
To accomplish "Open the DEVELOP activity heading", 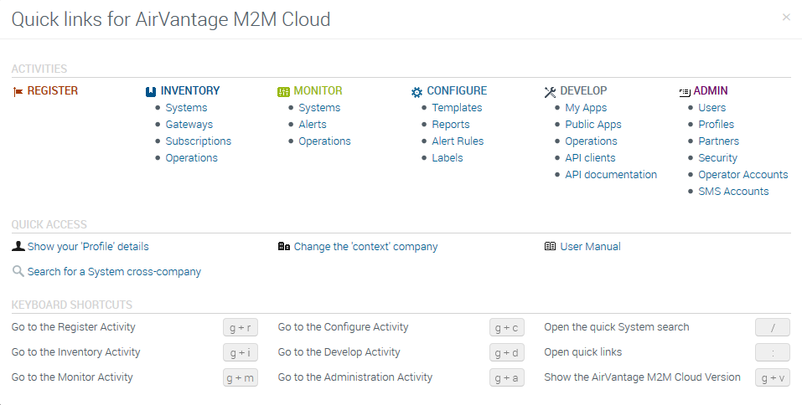I will pos(583,91).
